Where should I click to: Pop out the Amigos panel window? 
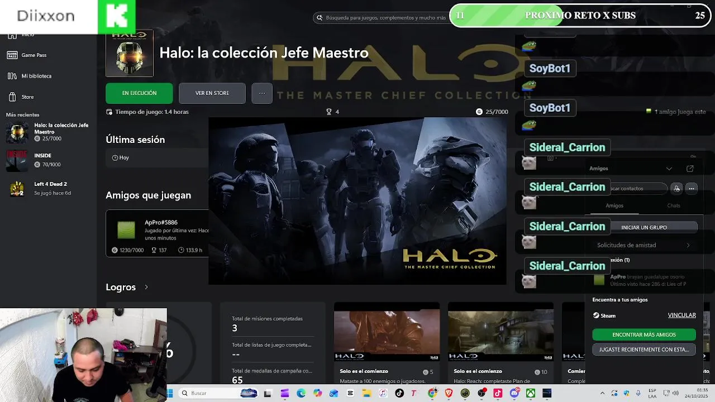coord(690,169)
